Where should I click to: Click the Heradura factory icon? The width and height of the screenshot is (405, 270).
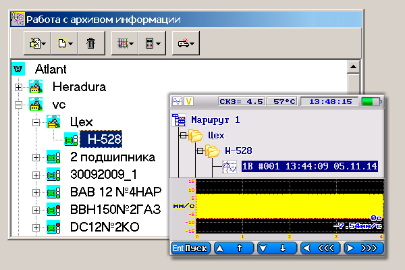click(x=36, y=86)
